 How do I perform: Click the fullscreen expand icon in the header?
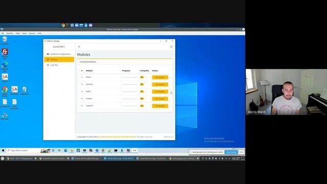[171, 47]
